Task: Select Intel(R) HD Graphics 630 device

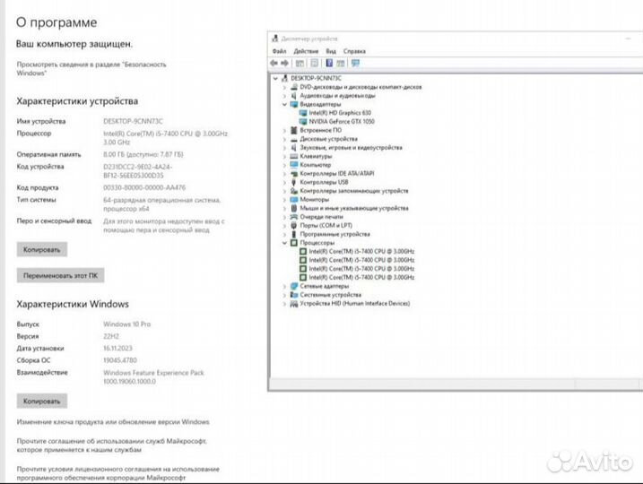Action: click(x=339, y=113)
